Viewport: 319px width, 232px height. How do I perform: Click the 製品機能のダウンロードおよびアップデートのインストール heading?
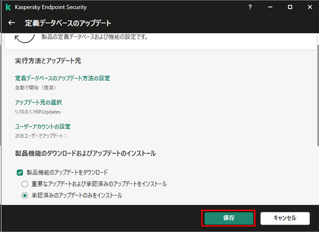pos(85,154)
